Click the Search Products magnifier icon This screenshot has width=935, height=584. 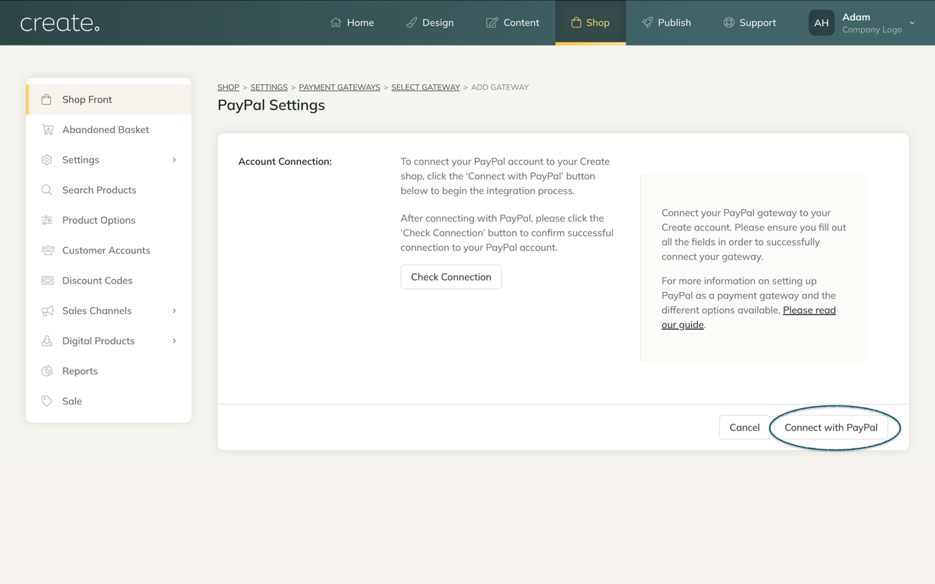(x=47, y=190)
